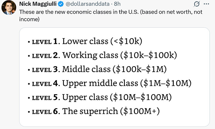Open the @dollarsanddata handle link
Image resolution: width=215 pixels, height=129 pixels.
[x=88, y=4]
